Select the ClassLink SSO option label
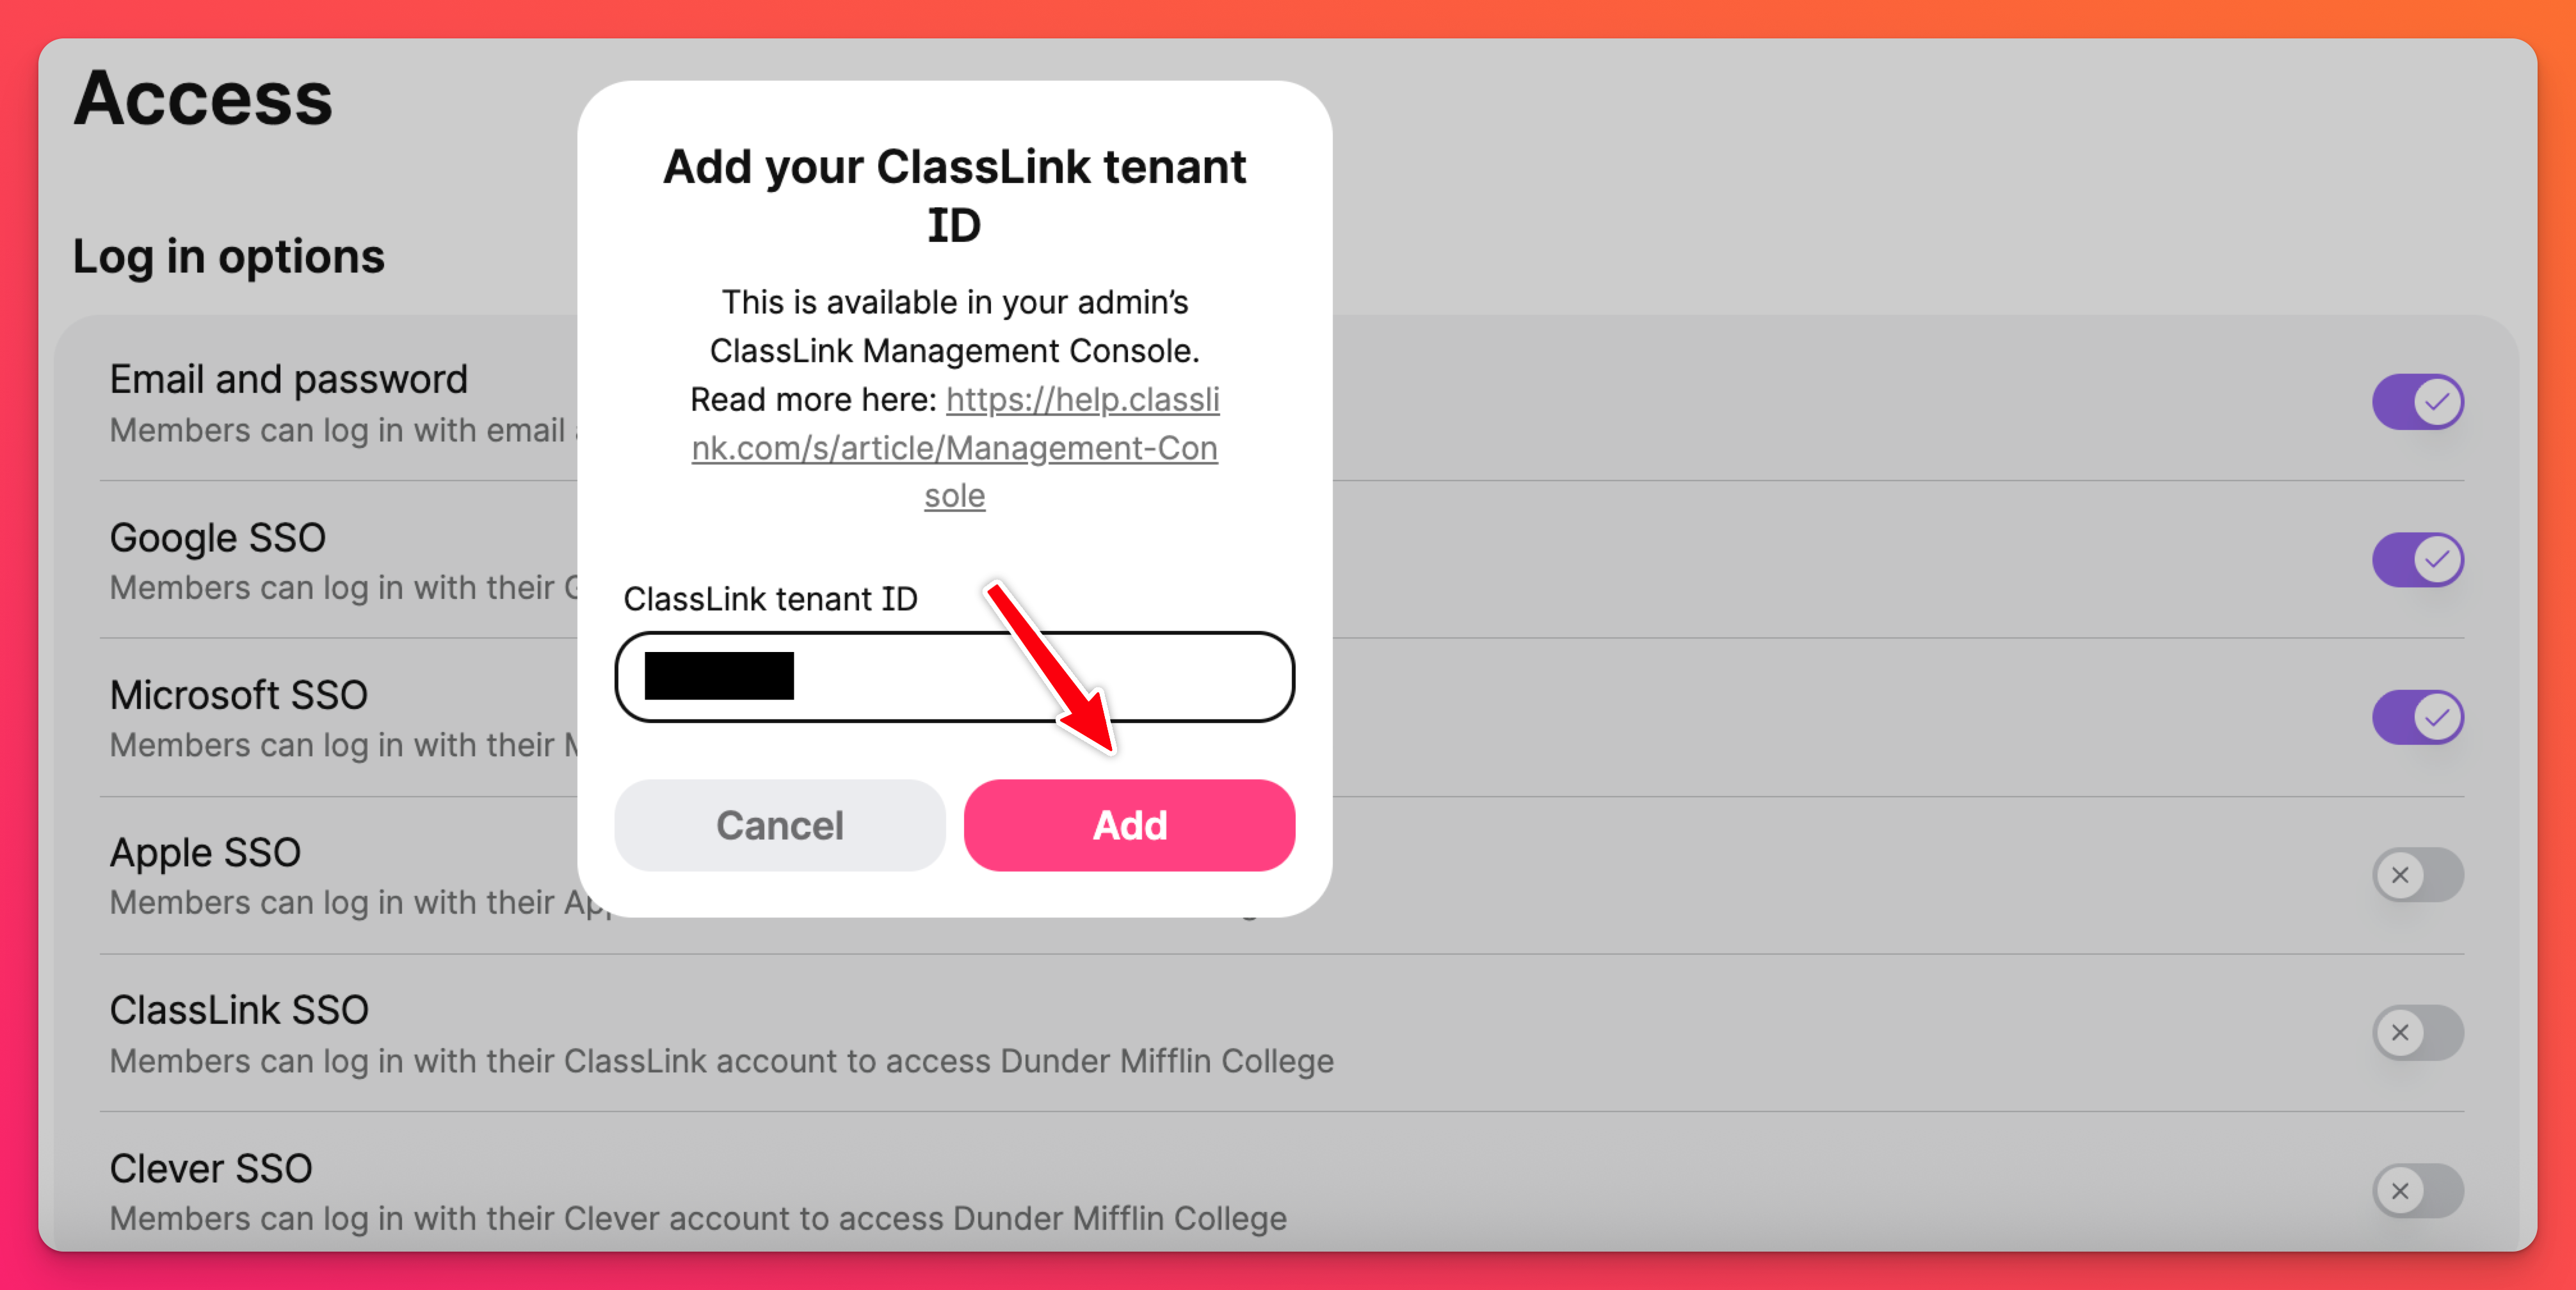 239,1010
